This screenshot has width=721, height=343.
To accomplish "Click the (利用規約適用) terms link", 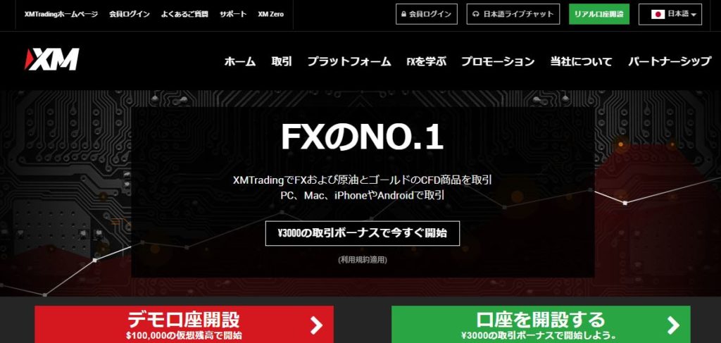I will click(x=363, y=260).
